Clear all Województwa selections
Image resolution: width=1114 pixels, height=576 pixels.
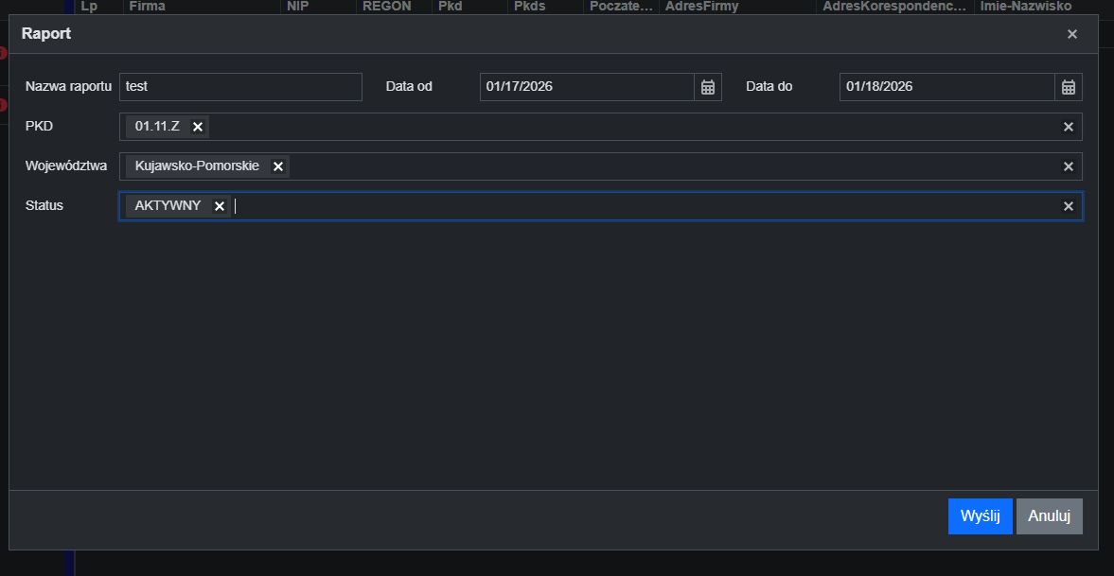coord(1068,166)
